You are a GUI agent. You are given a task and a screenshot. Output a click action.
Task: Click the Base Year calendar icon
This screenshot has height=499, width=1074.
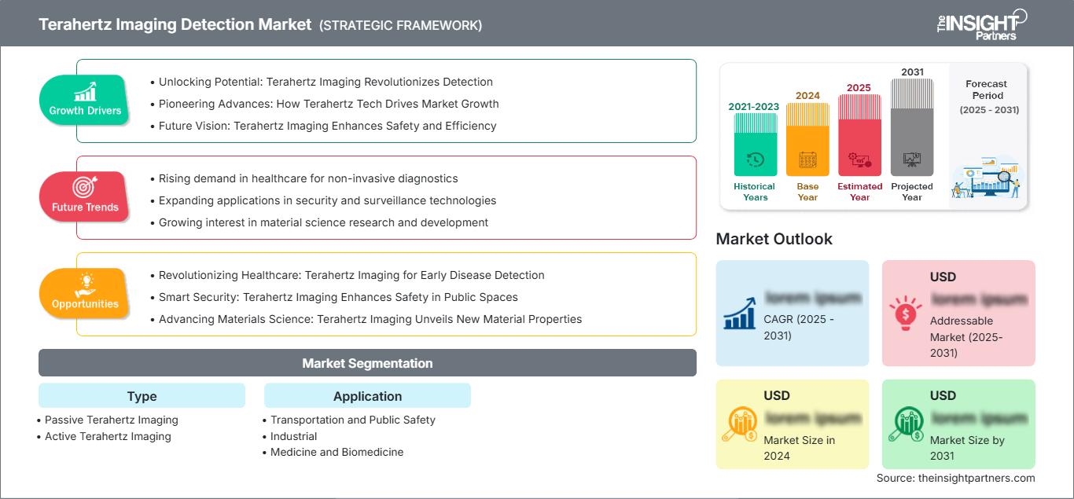(807, 160)
